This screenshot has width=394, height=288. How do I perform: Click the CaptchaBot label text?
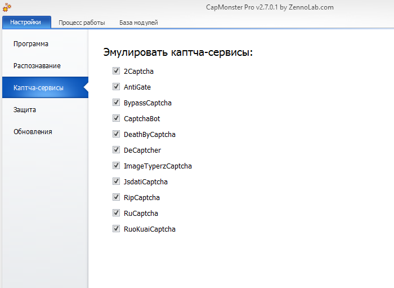tap(142, 119)
